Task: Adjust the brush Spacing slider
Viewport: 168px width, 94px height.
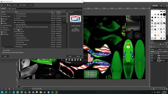Action: coord(159,43)
